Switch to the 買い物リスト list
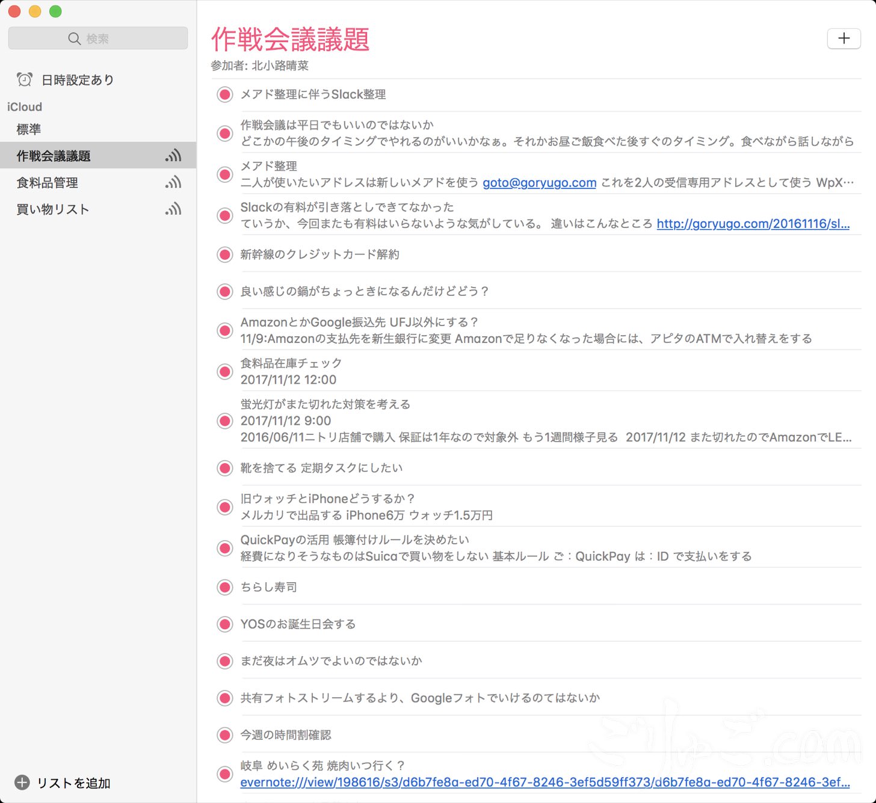 pyautogui.click(x=52, y=209)
